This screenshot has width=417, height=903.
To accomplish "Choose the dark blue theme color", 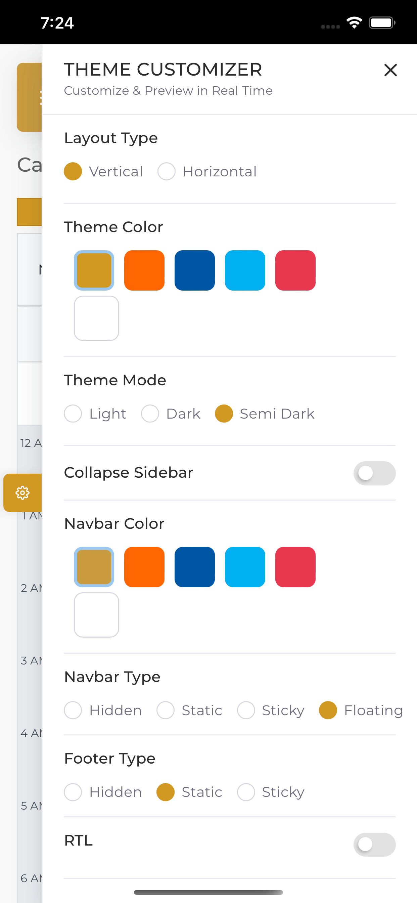I will [x=194, y=270].
